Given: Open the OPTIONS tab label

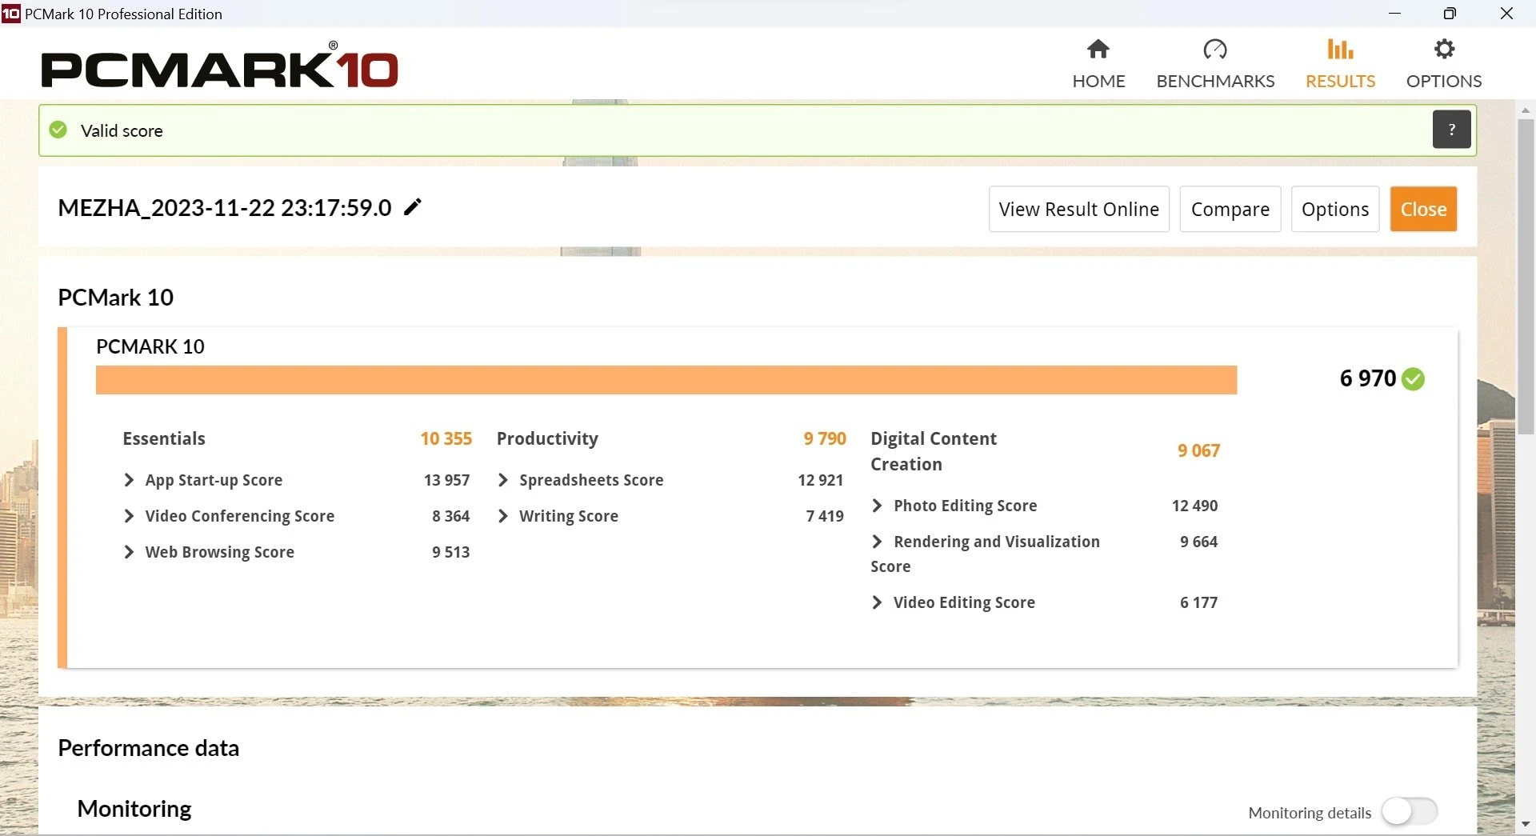Looking at the screenshot, I should (1444, 81).
